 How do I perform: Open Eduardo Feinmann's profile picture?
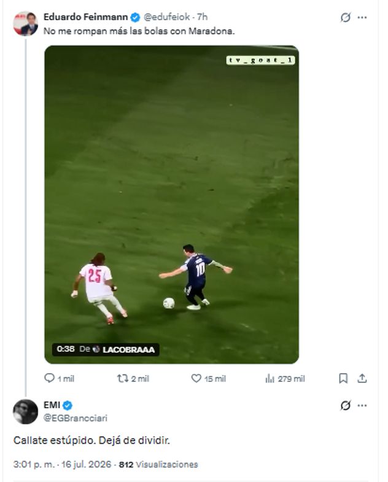(26, 24)
